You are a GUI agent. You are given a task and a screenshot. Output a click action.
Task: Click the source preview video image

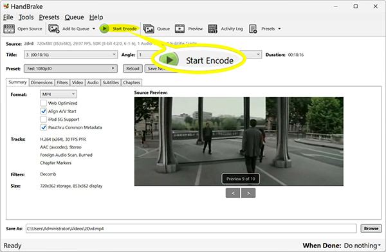pyautogui.click(x=239, y=141)
